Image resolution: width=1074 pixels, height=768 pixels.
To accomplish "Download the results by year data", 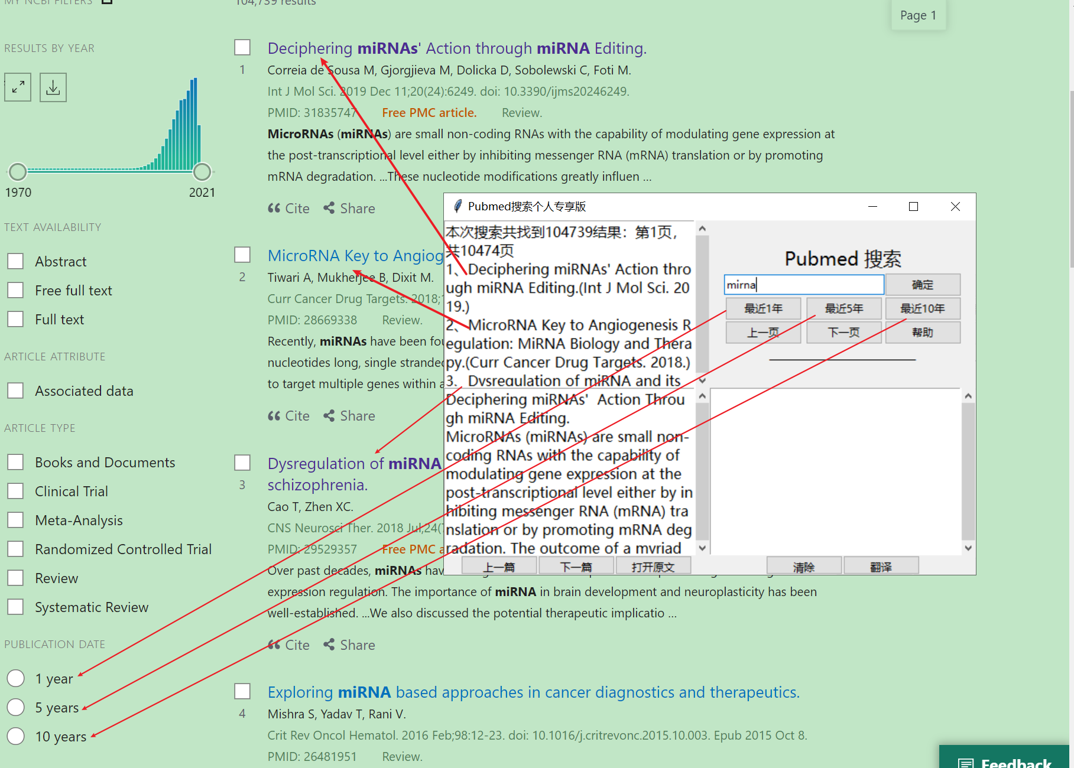I will [53, 87].
